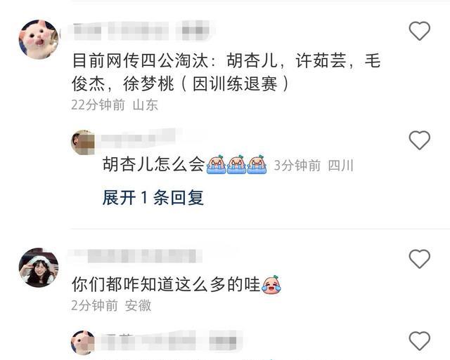Tap the crying emoji stickers in reply

tap(236, 164)
